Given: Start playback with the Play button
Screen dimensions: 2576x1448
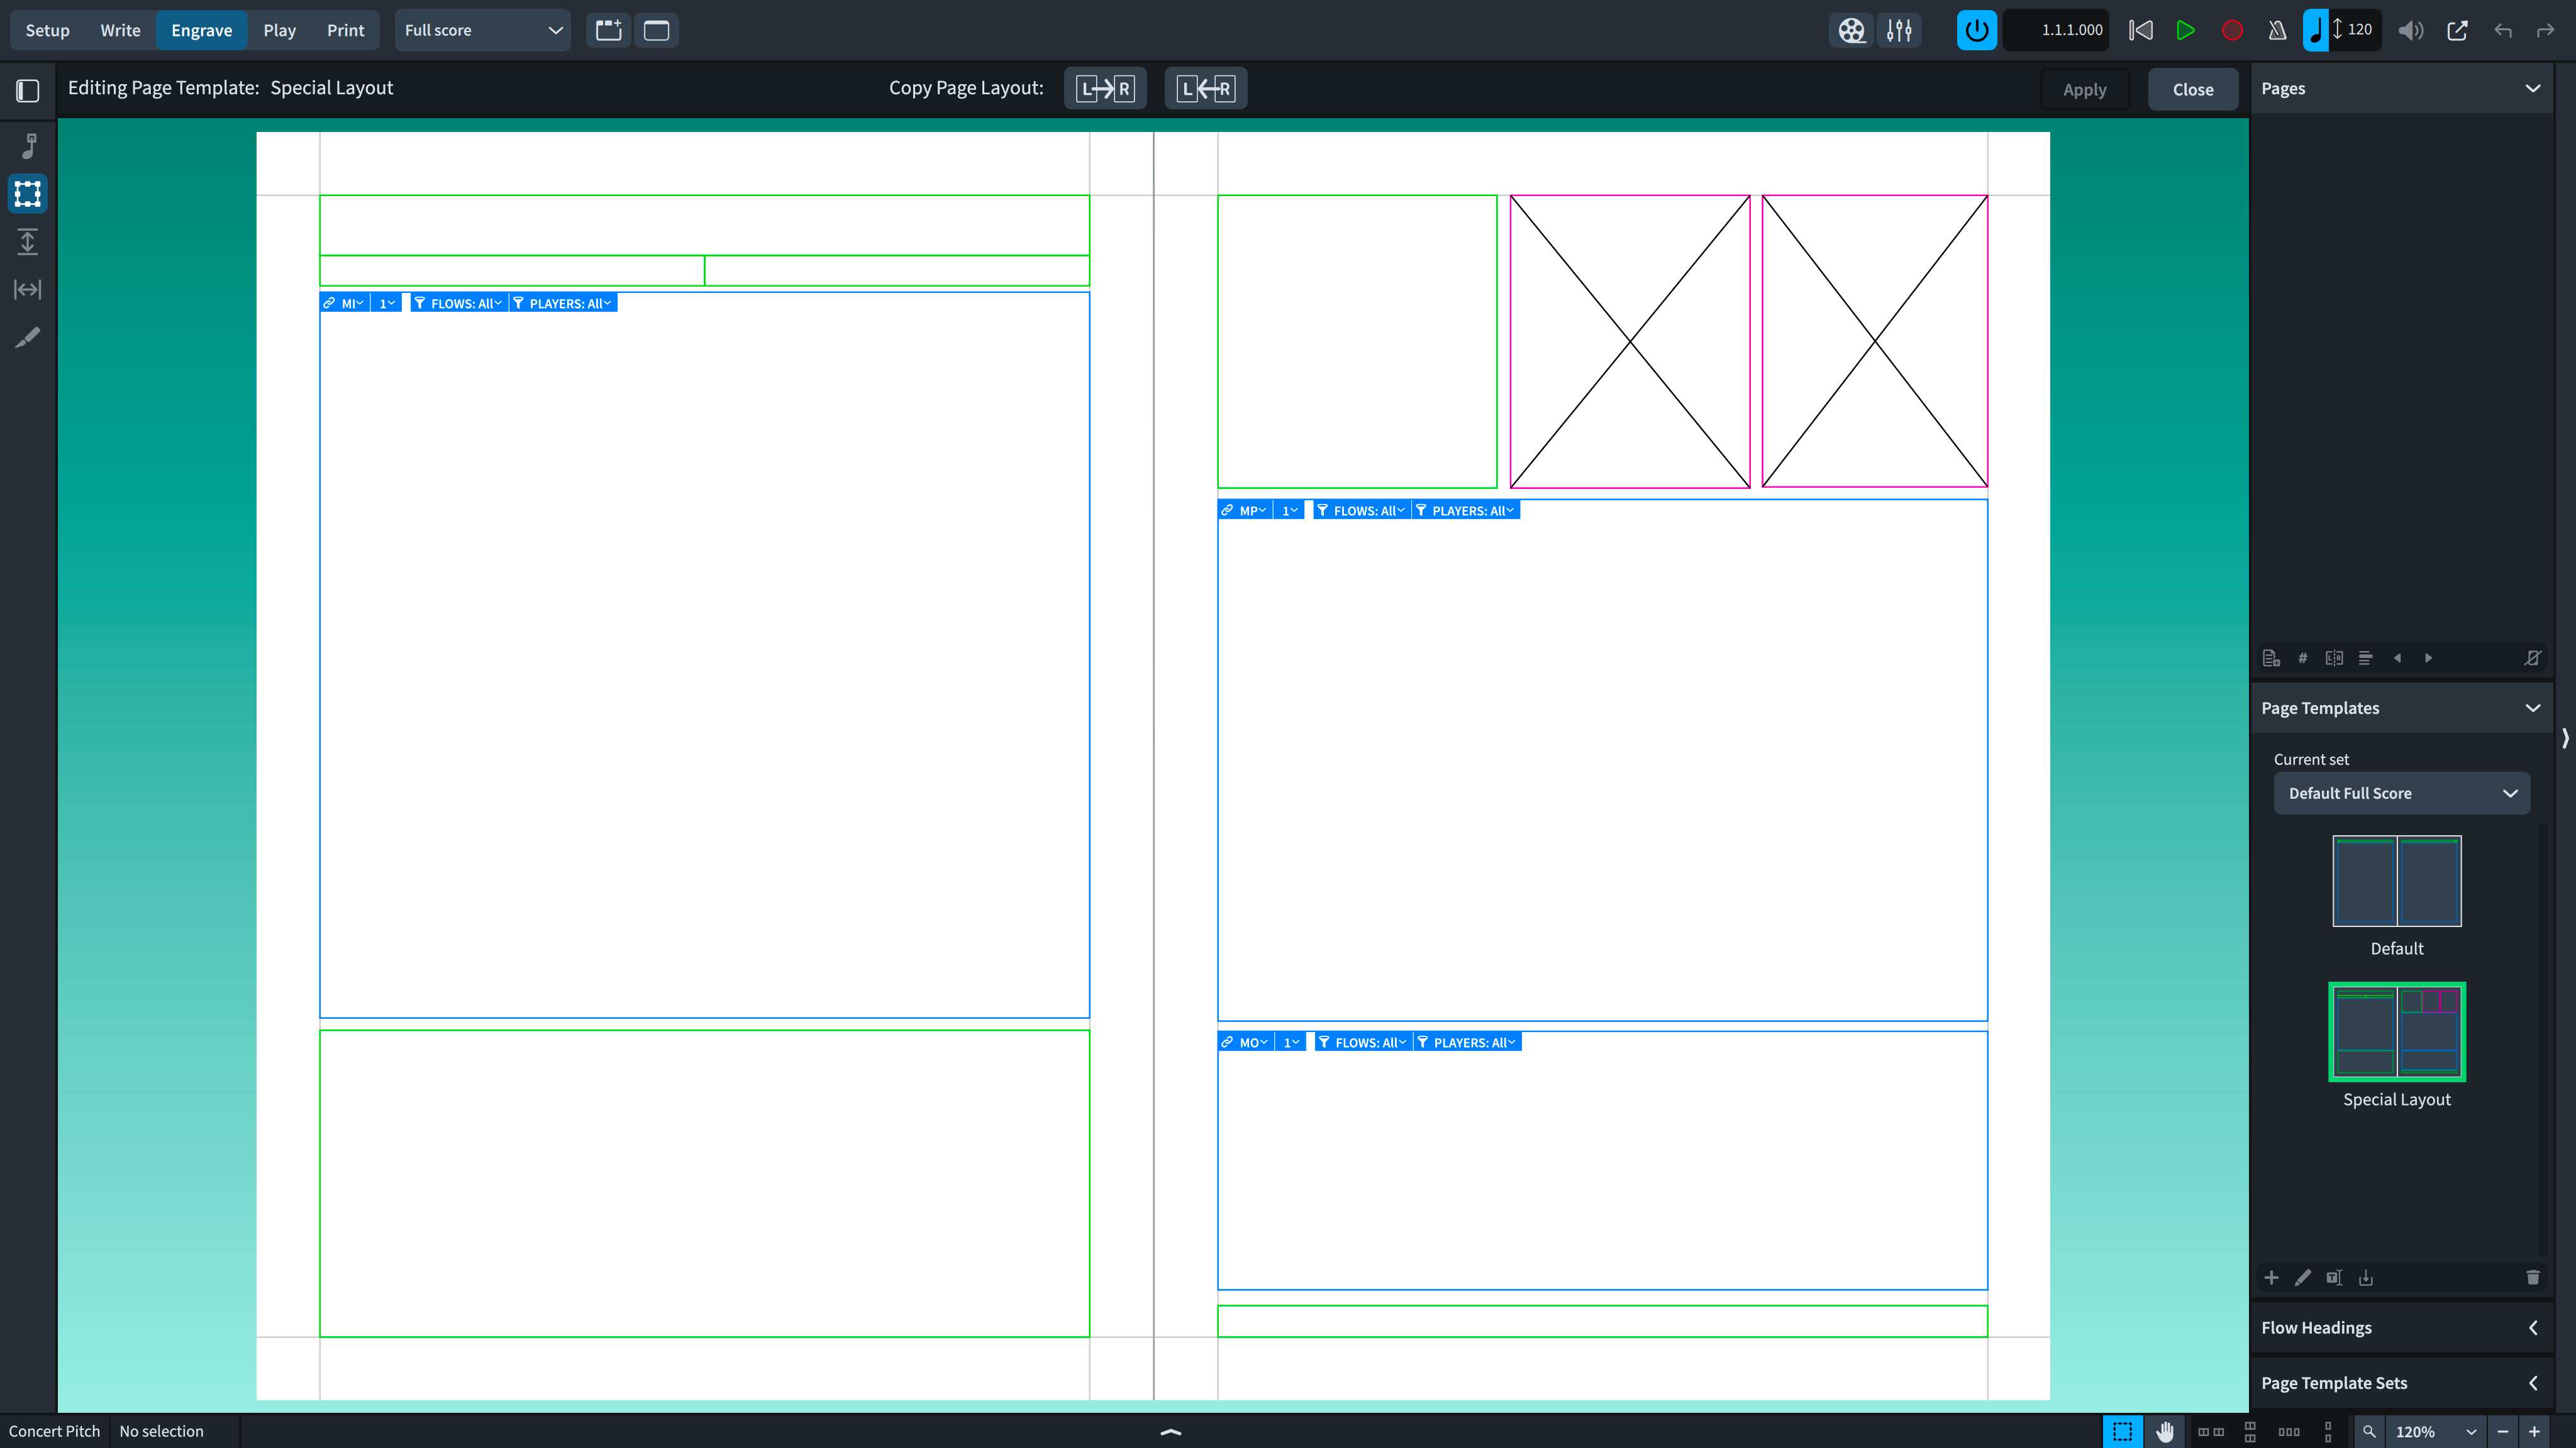Looking at the screenshot, I should tap(2186, 30).
